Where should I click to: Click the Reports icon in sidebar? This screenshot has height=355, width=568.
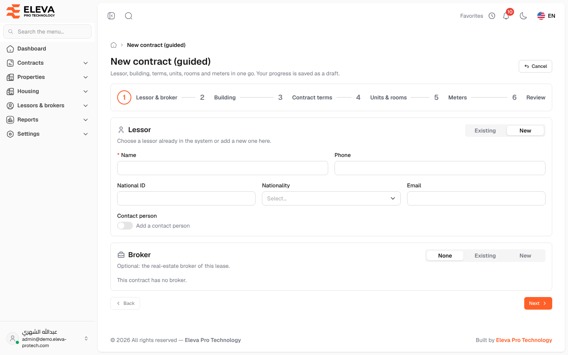[10, 120]
